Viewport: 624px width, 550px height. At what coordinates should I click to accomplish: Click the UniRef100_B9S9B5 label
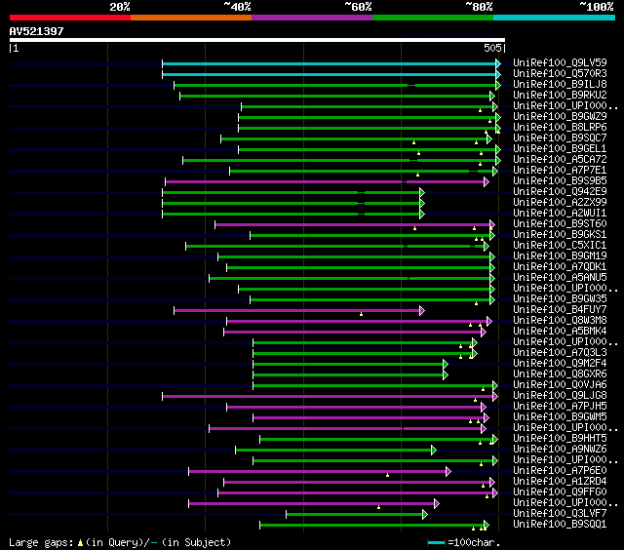point(560,181)
